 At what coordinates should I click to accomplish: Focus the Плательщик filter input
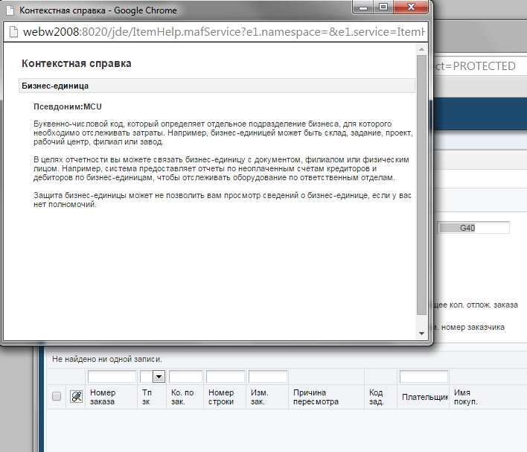tap(423, 377)
